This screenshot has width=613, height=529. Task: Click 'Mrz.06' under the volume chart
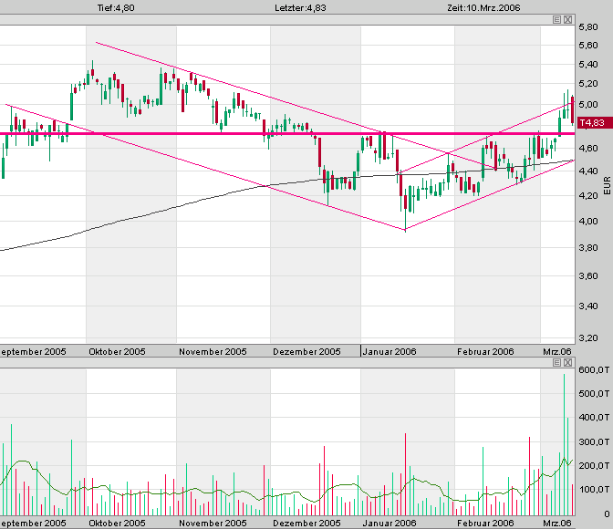tap(557, 523)
